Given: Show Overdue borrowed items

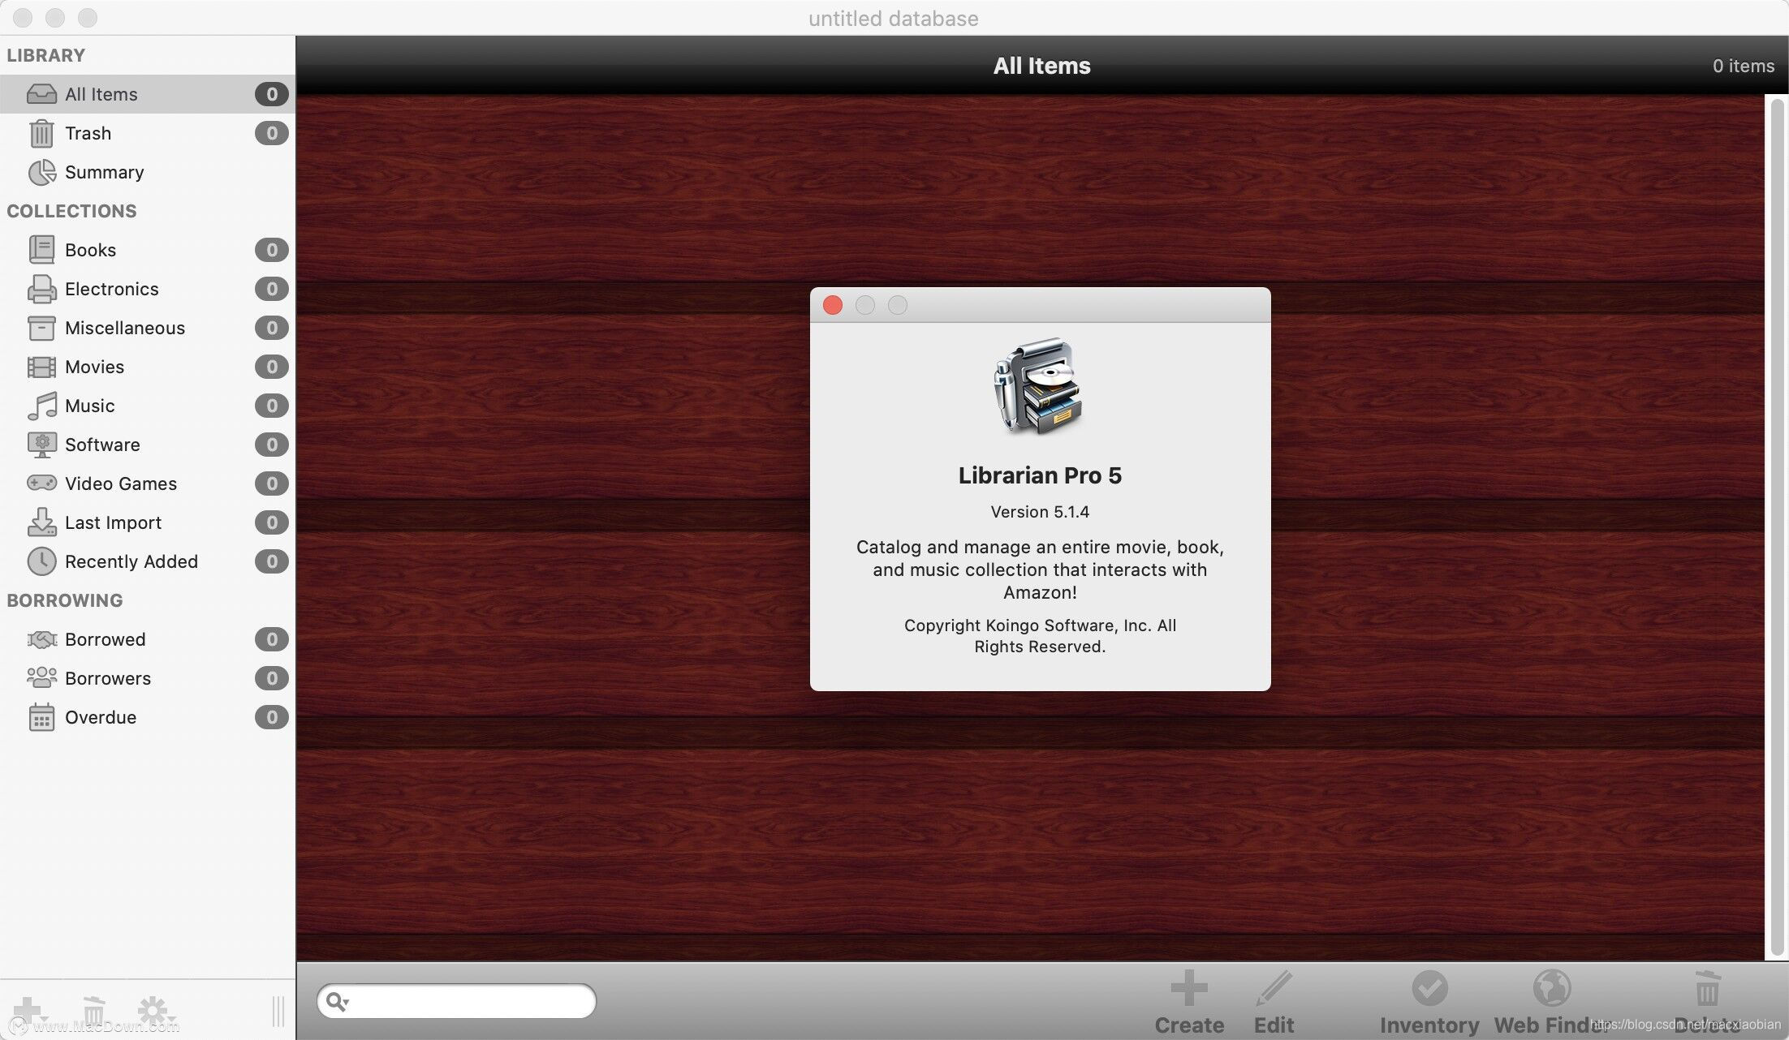Looking at the screenshot, I should (100, 717).
